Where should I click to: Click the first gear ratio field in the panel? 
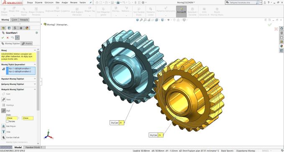tap(12, 118)
